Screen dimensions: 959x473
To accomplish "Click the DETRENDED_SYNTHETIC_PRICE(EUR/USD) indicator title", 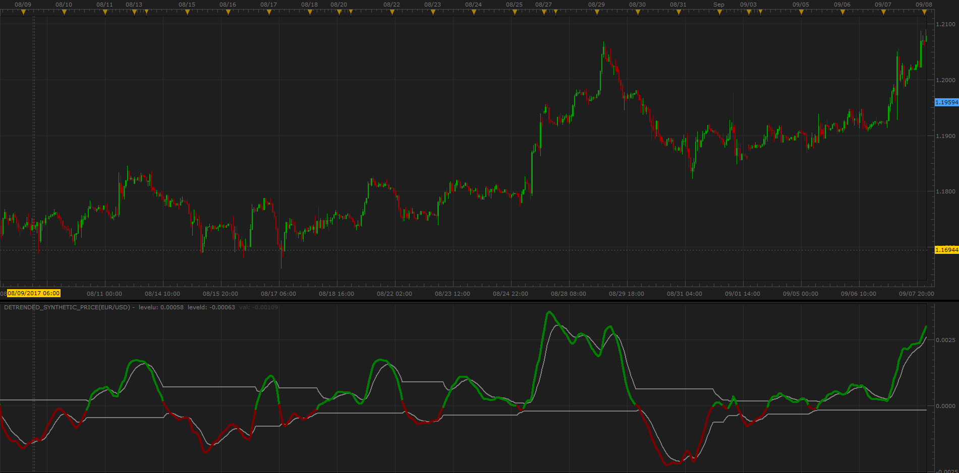I will pos(67,307).
